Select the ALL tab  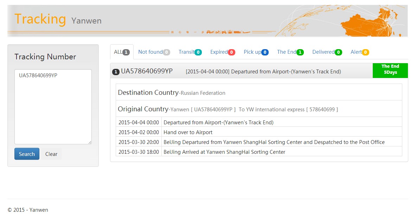[122, 52]
